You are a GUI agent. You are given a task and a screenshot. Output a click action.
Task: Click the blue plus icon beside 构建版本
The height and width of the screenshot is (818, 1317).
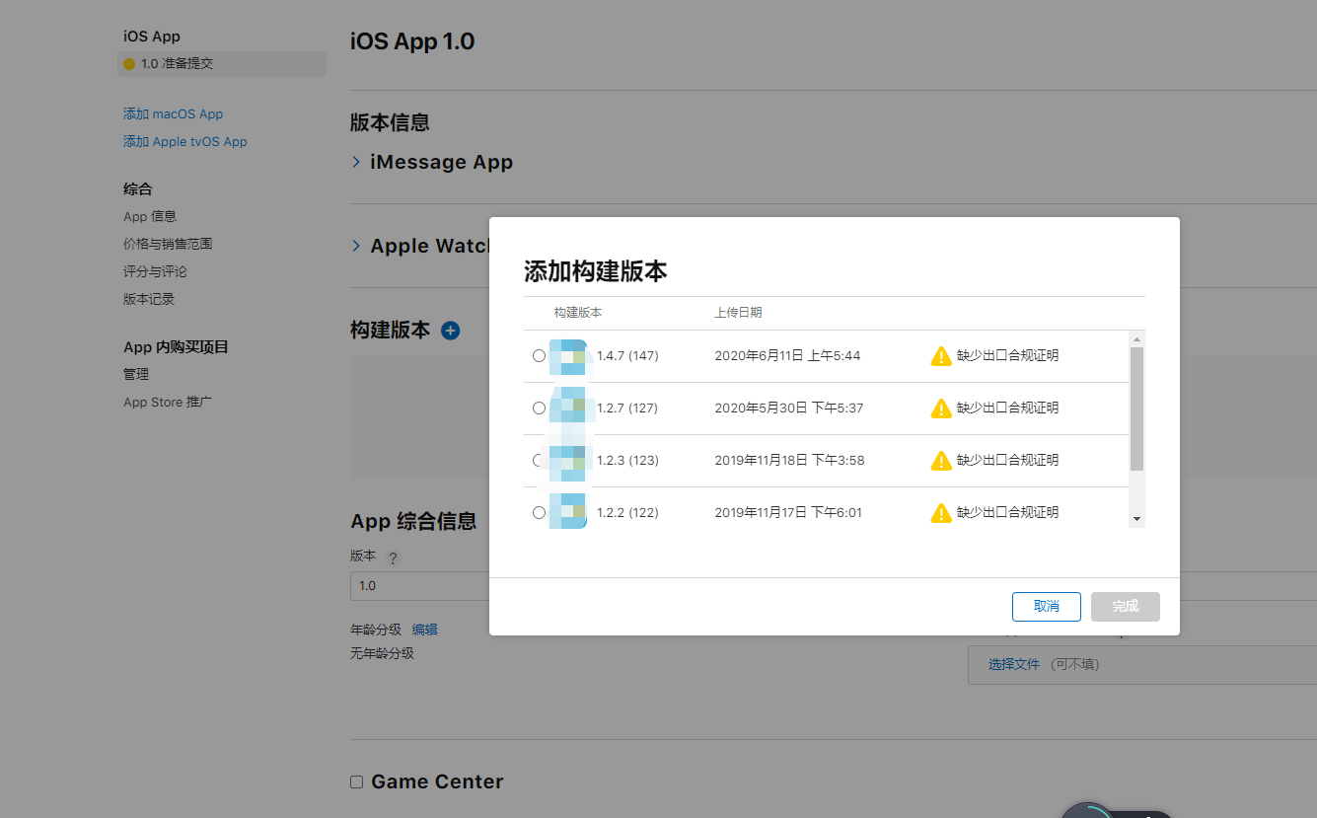450,331
